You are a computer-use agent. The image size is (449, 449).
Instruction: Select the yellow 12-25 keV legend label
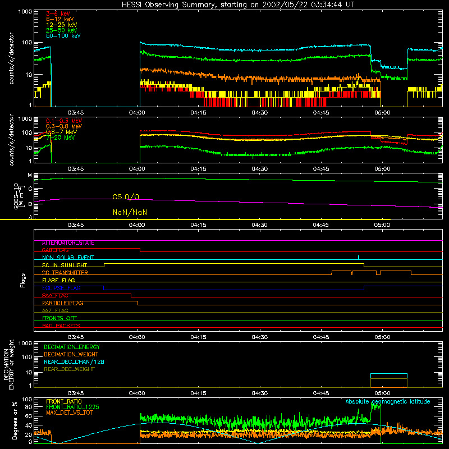pos(62,25)
